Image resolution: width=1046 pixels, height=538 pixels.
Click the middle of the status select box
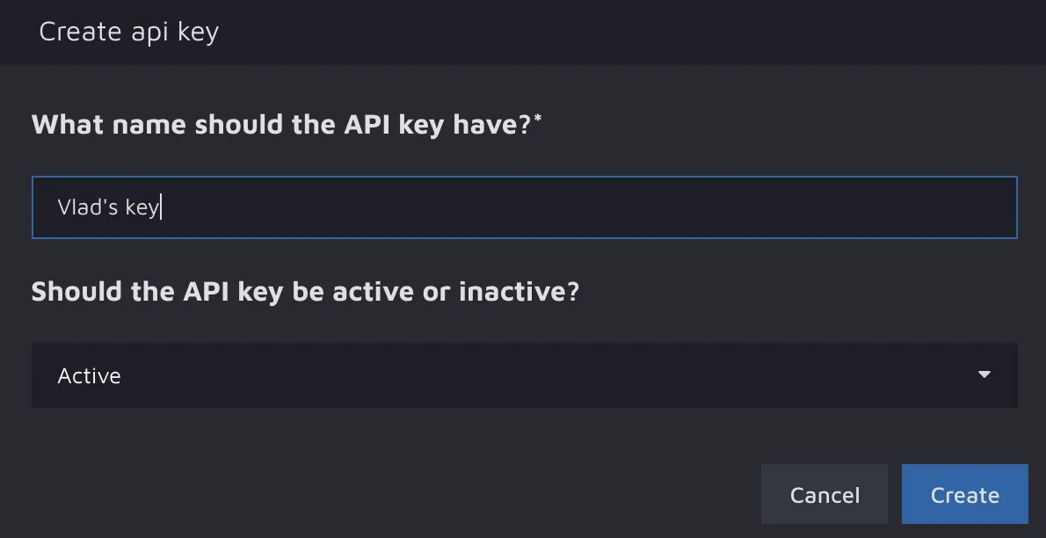[x=524, y=375]
